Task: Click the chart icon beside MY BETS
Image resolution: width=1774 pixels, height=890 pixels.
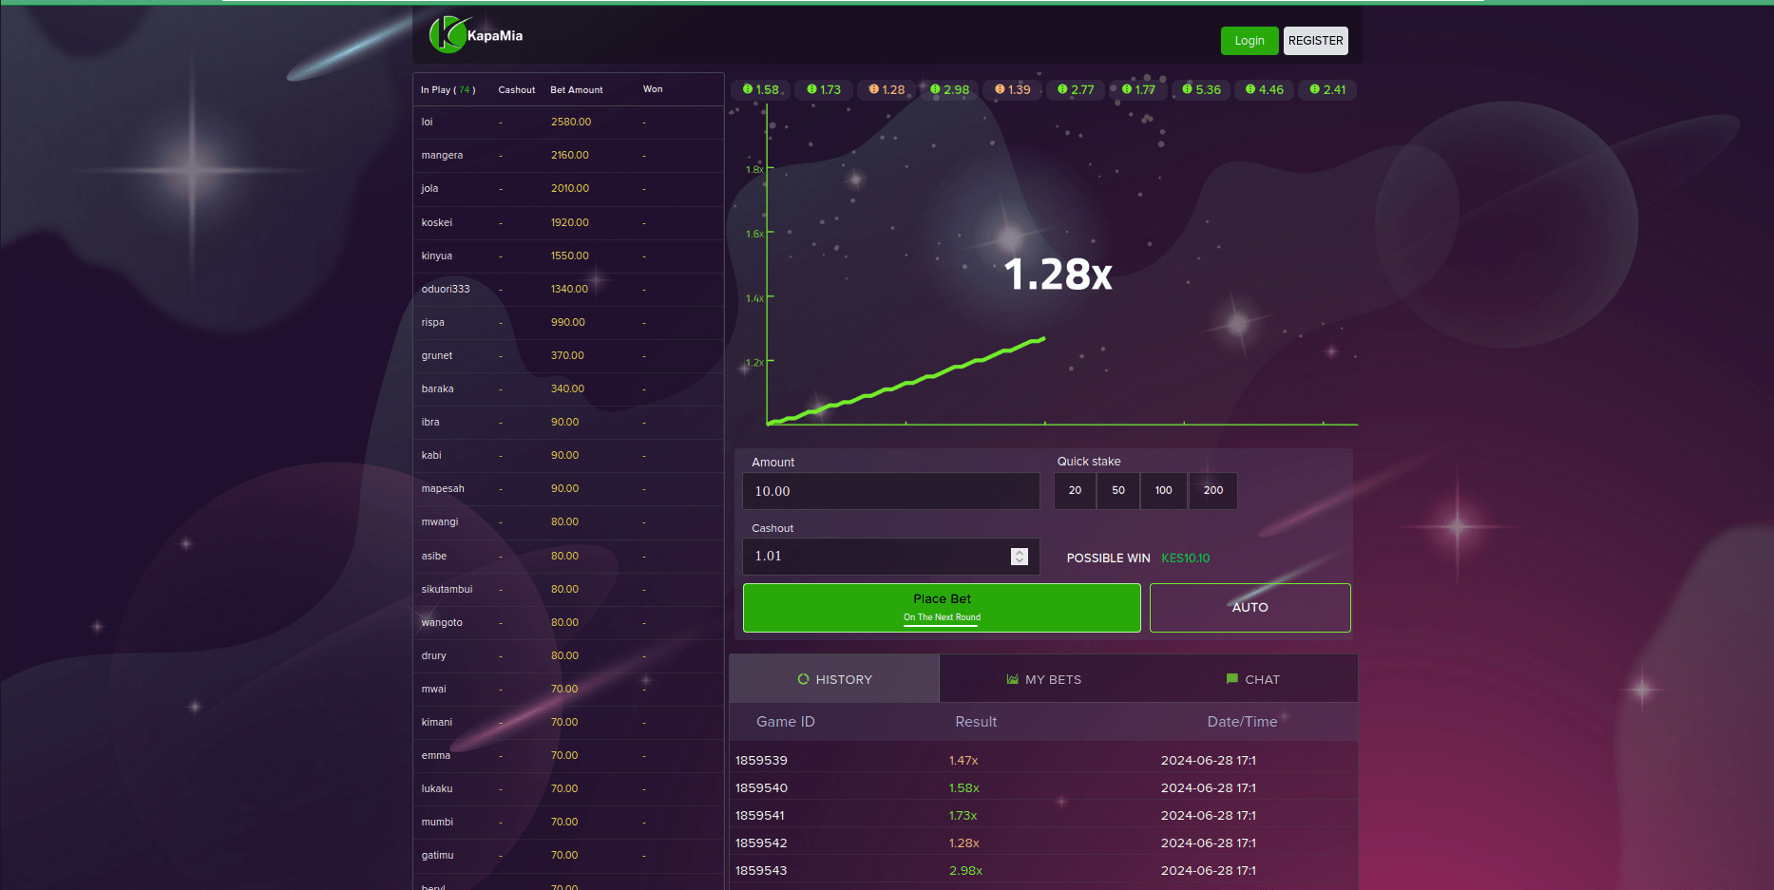Action: [1013, 679]
